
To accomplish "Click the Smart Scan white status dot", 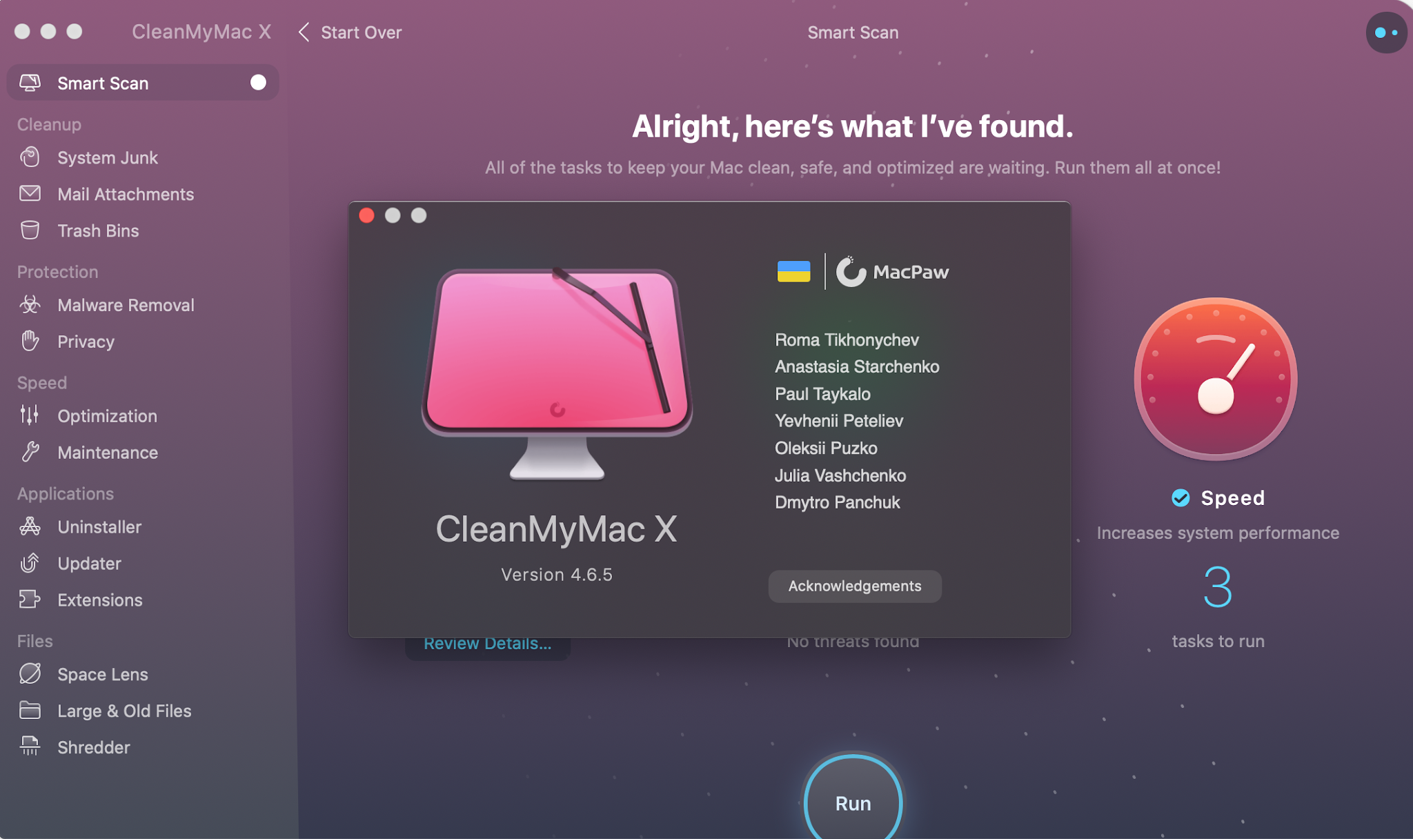I will (x=258, y=83).
